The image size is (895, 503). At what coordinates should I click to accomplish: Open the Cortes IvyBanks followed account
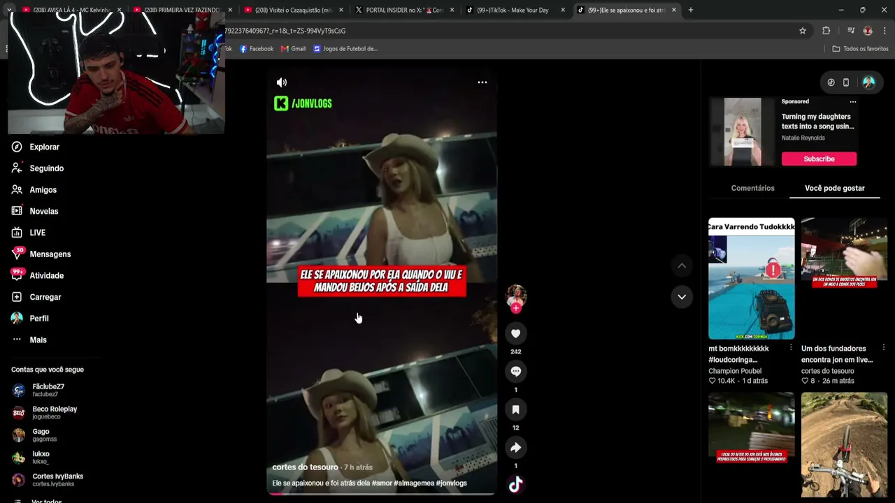coord(47,479)
